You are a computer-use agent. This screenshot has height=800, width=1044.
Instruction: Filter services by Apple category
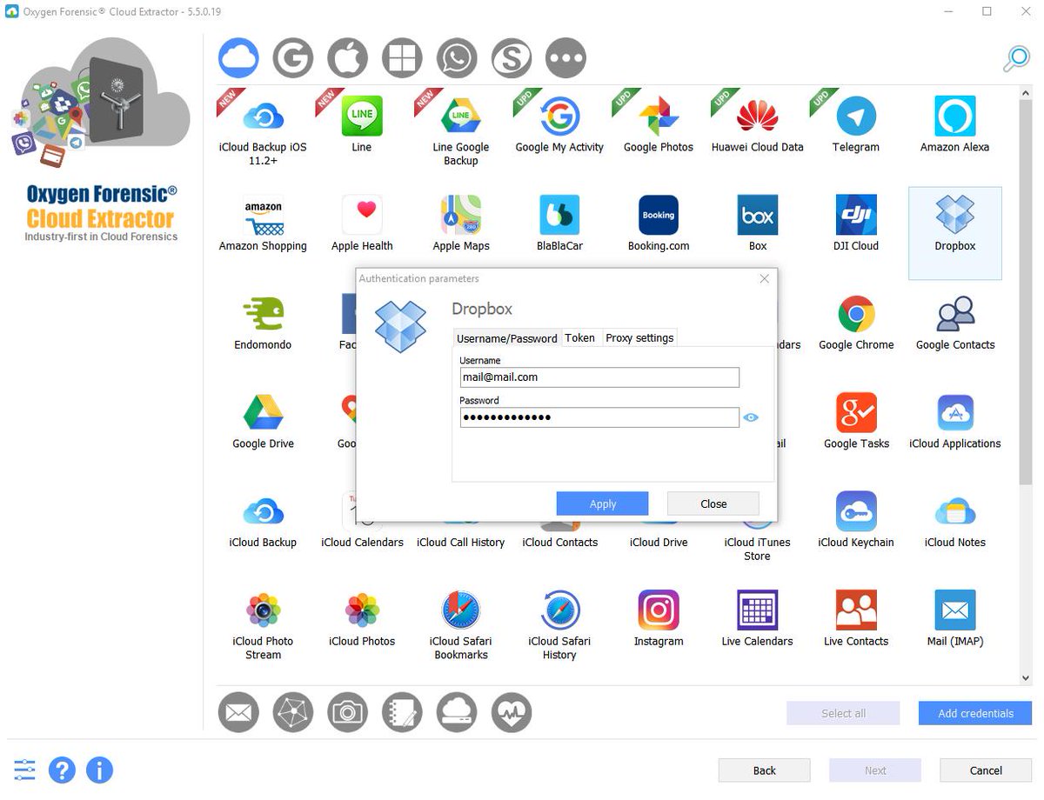click(348, 59)
